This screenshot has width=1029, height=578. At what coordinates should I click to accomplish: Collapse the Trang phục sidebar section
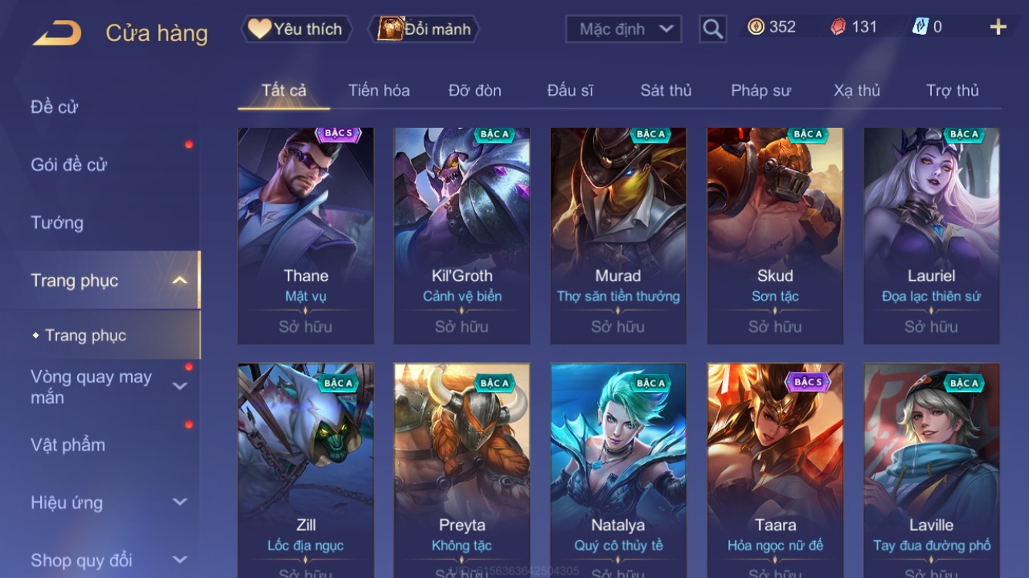tap(180, 281)
